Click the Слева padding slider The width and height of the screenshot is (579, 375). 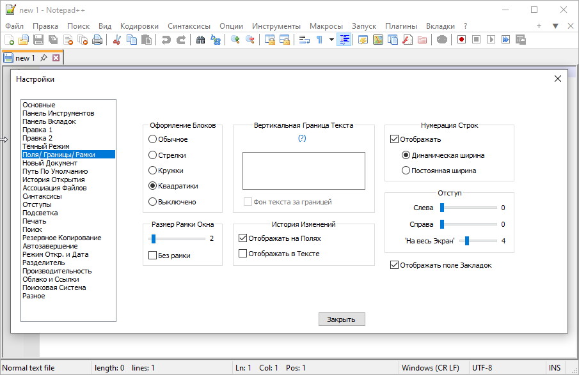click(x=468, y=208)
